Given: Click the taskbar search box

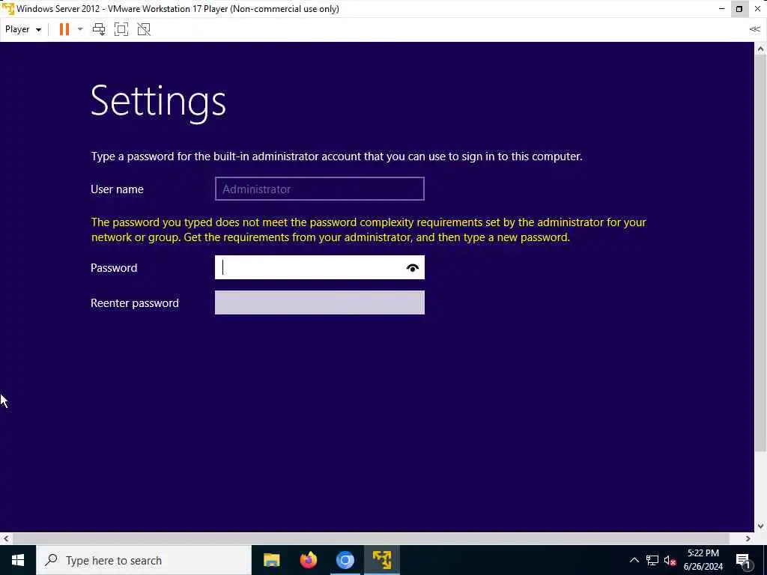Looking at the screenshot, I should 143,560.
